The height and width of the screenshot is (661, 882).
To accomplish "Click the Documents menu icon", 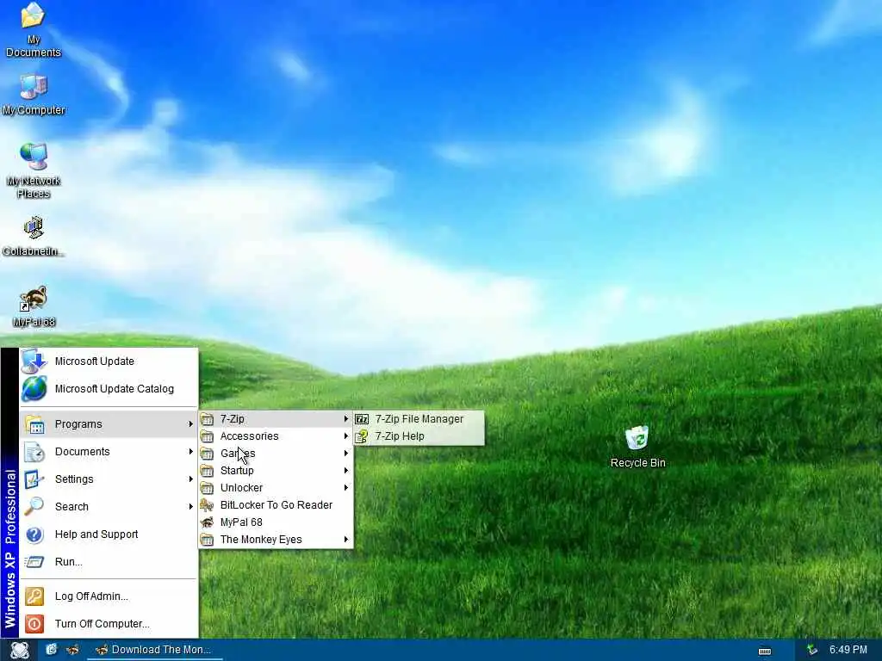I will pyautogui.click(x=34, y=452).
